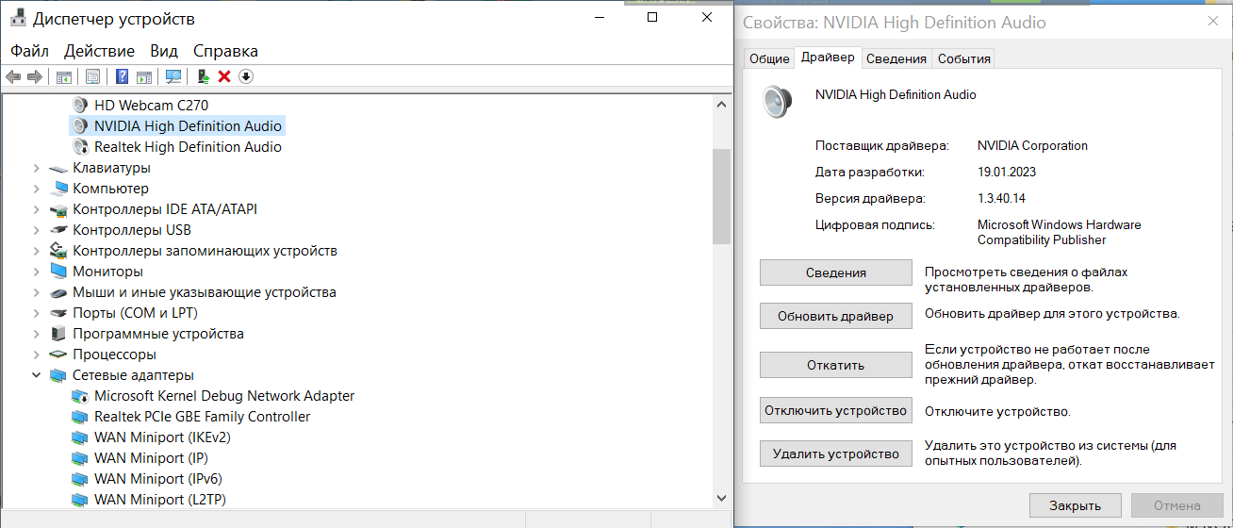The image size is (1233, 528).
Task: Click the provider value NVIDIA Corporation
Action: pyautogui.click(x=1033, y=146)
